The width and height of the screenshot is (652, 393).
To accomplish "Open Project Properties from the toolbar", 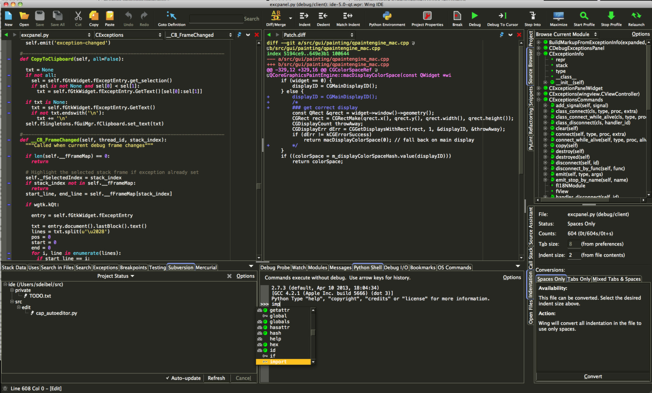I will coord(427,16).
